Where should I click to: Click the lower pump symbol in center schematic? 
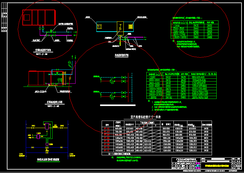click(x=112, y=97)
